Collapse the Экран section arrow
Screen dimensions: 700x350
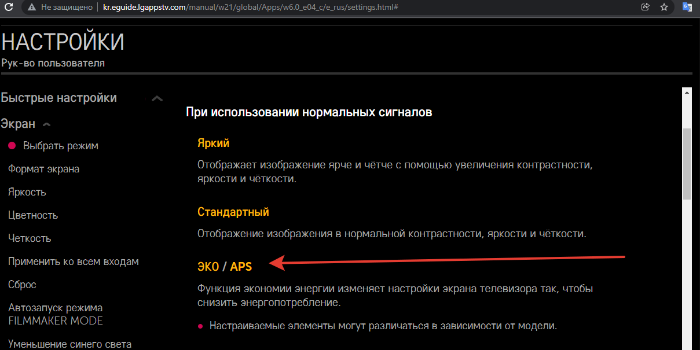tap(47, 124)
